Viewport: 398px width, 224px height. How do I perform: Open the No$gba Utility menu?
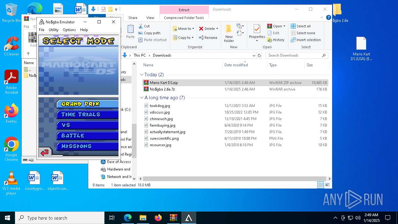pos(53,30)
